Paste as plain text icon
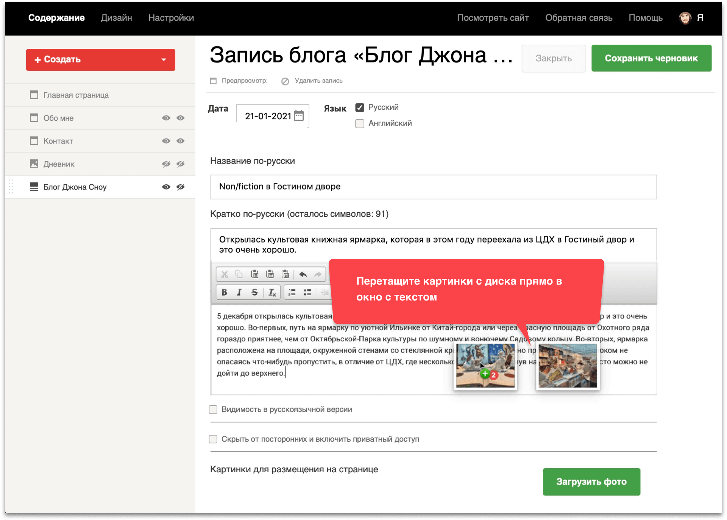Viewport: 727px width, 520px height. [270, 274]
